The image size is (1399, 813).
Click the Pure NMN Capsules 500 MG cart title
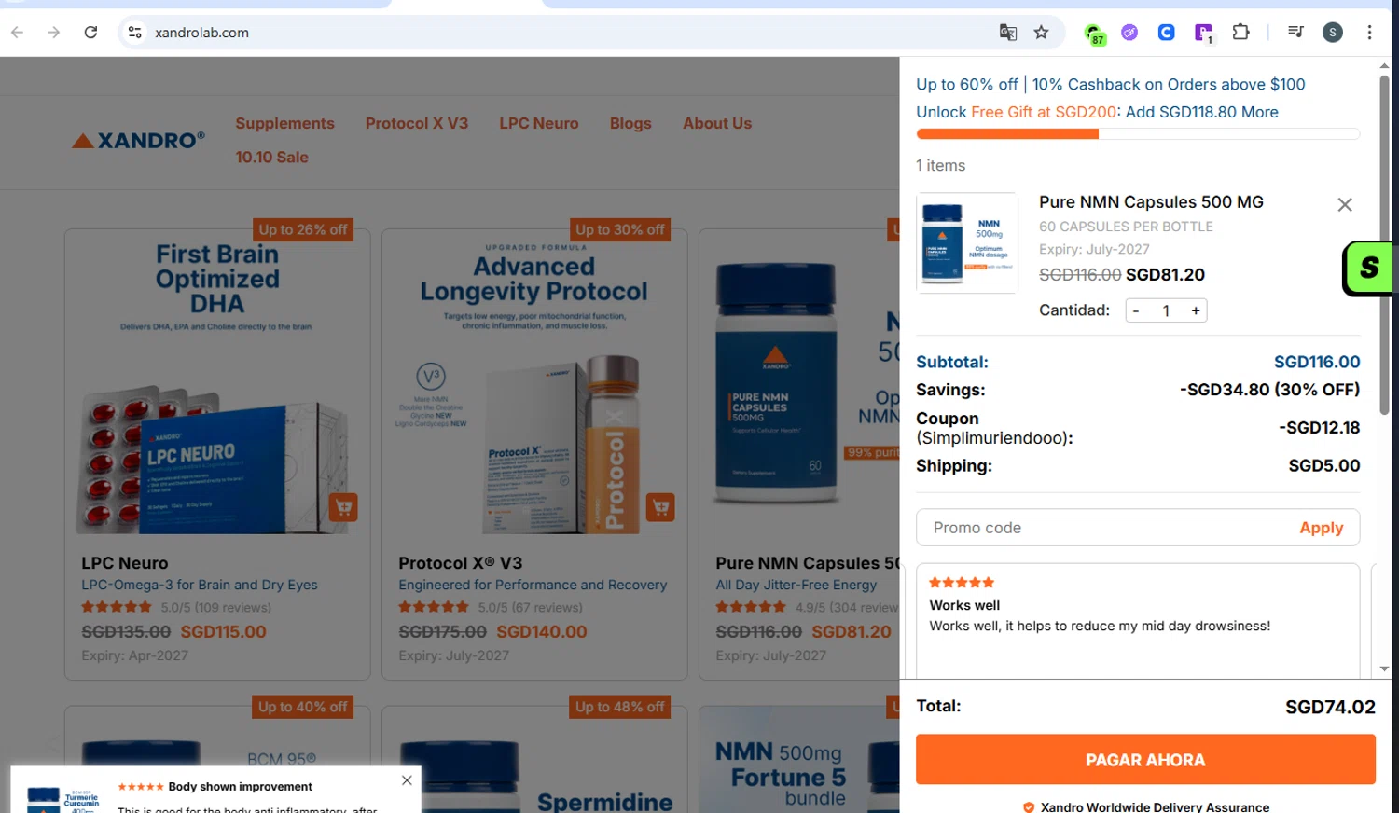1151,202
